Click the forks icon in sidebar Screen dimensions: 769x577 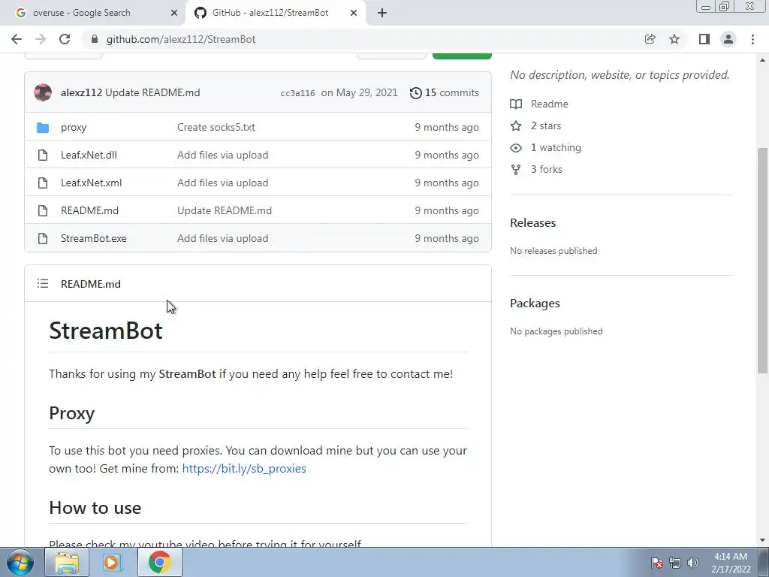pos(516,170)
